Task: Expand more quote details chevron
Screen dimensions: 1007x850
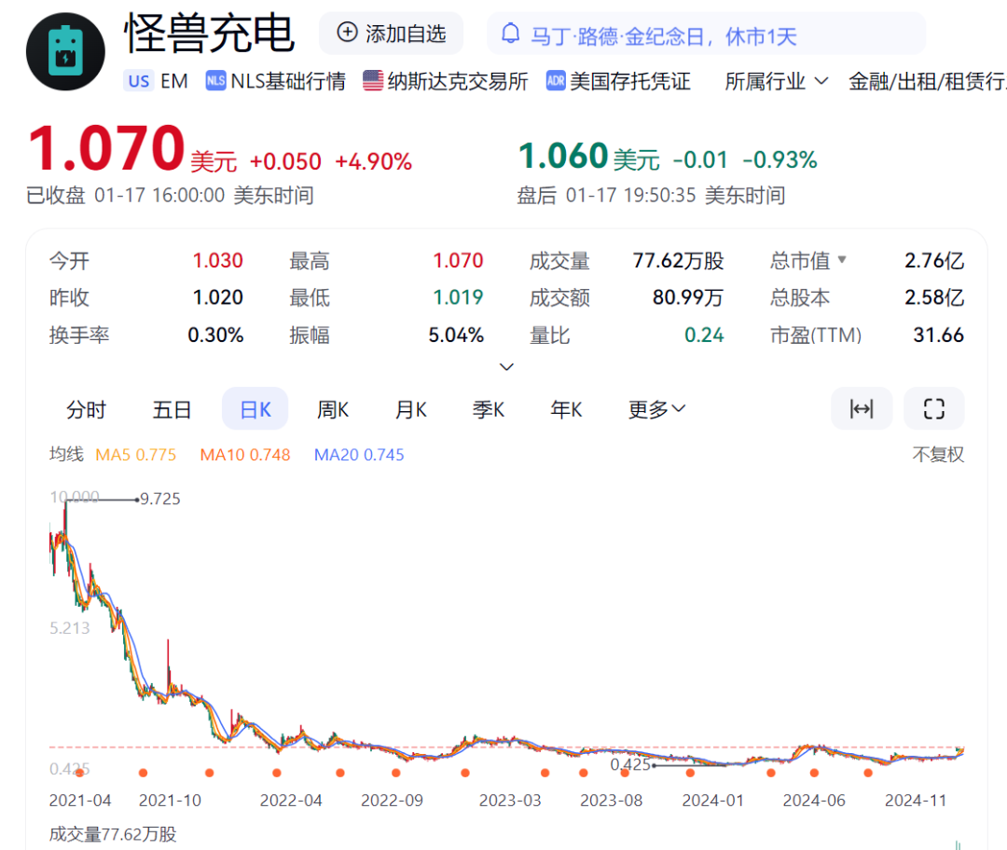Action: click(x=506, y=366)
